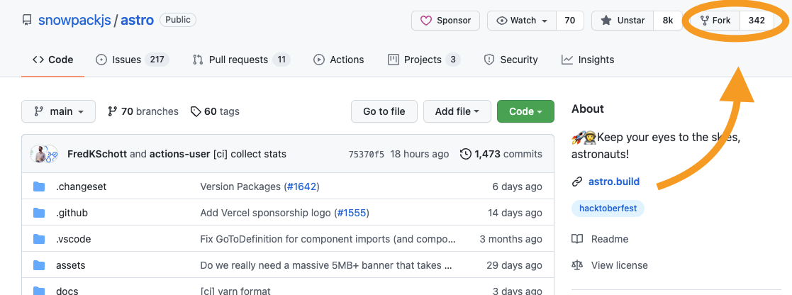The height and width of the screenshot is (295, 792).
Task: Switch to the Issues tab
Action: (x=133, y=60)
